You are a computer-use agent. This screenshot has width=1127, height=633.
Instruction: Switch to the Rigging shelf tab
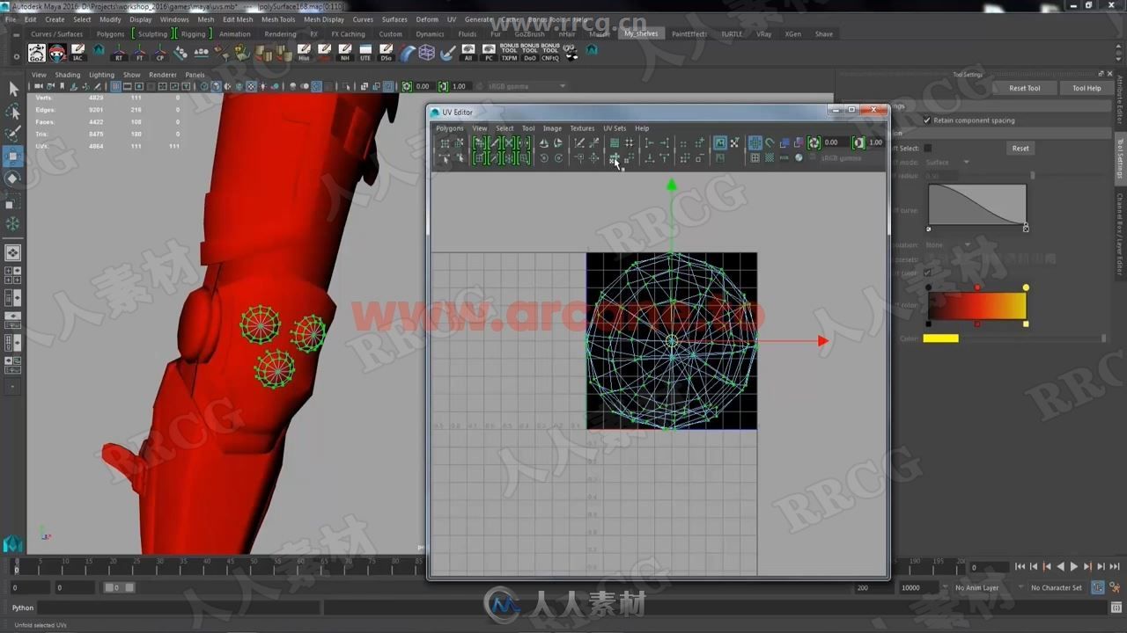[193, 34]
